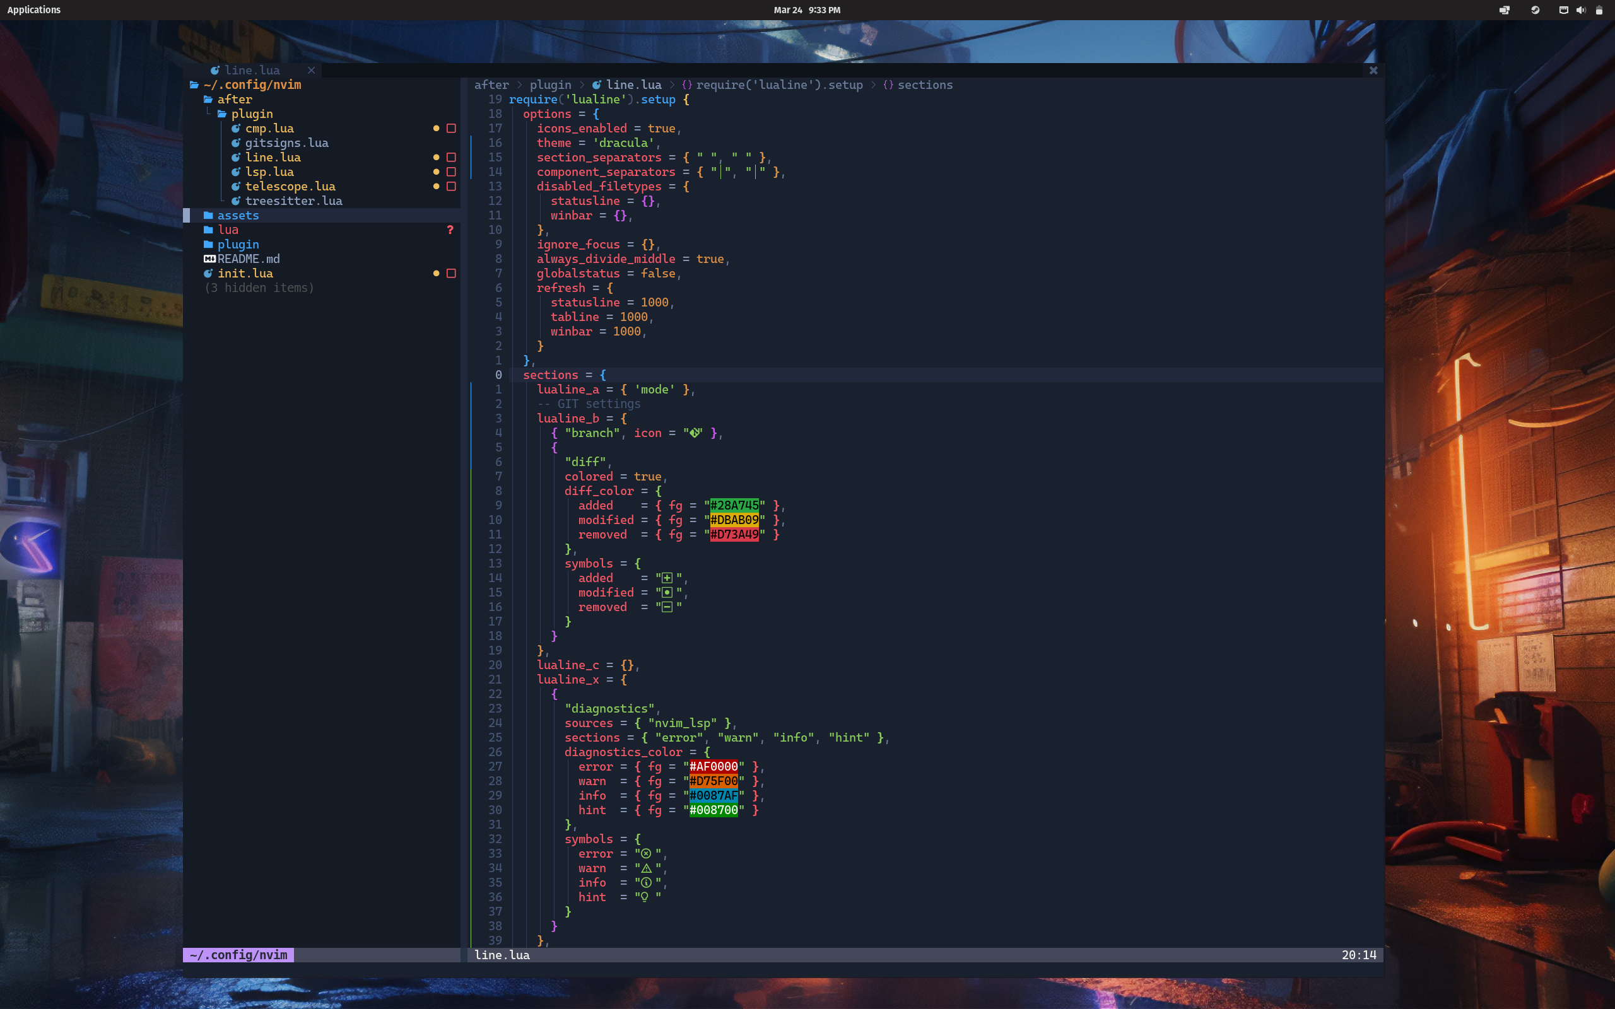Click the red git status box beside init.lua
The width and height of the screenshot is (1615, 1009).
[451, 274]
